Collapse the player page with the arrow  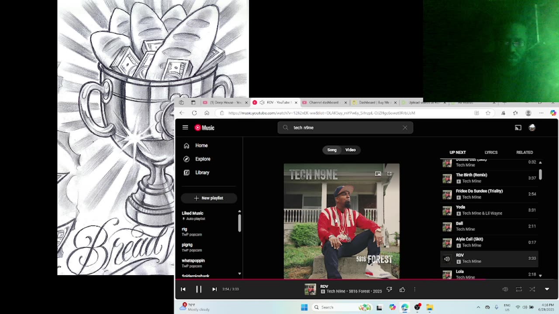pos(547,289)
